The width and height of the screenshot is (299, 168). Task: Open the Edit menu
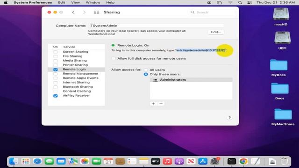pyautogui.click(x=61, y=2)
